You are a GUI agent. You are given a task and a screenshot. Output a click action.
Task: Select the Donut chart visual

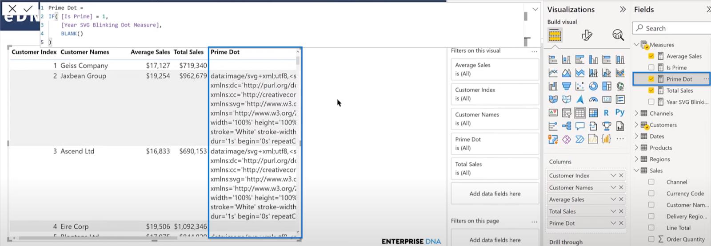click(593, 86)
